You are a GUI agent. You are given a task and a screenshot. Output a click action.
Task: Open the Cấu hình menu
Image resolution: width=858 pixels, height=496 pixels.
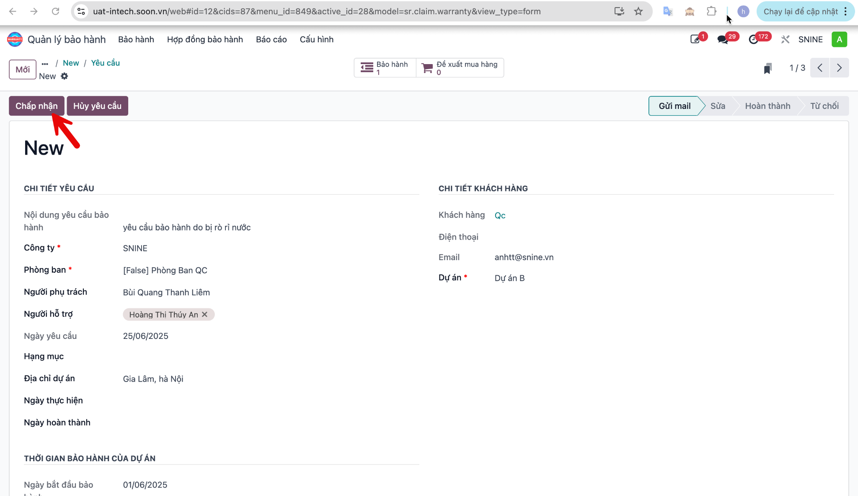tap(317, 39)
